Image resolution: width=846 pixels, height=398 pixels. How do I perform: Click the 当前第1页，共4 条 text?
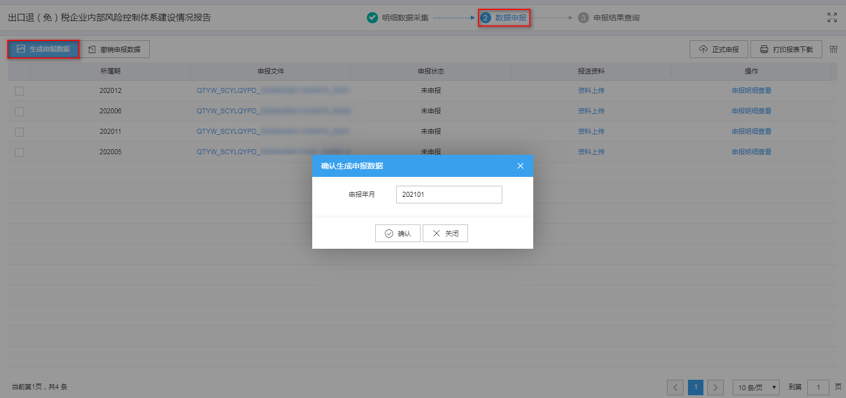40,387
